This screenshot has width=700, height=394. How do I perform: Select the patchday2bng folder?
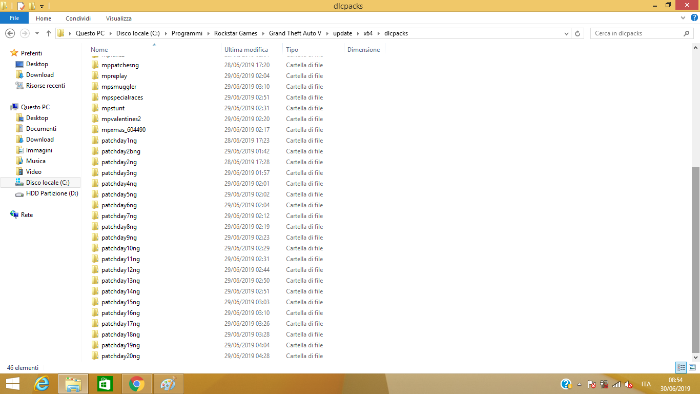(x=120, y=151)
